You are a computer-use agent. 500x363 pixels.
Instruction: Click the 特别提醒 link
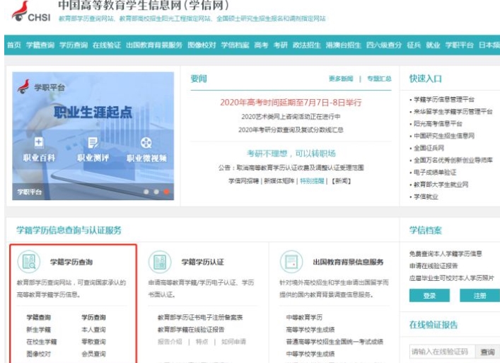312,181
